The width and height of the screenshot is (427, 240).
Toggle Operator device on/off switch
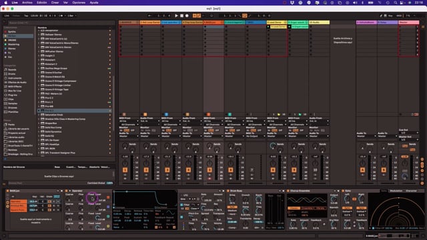pyautogui.click(x=67, y=191)
